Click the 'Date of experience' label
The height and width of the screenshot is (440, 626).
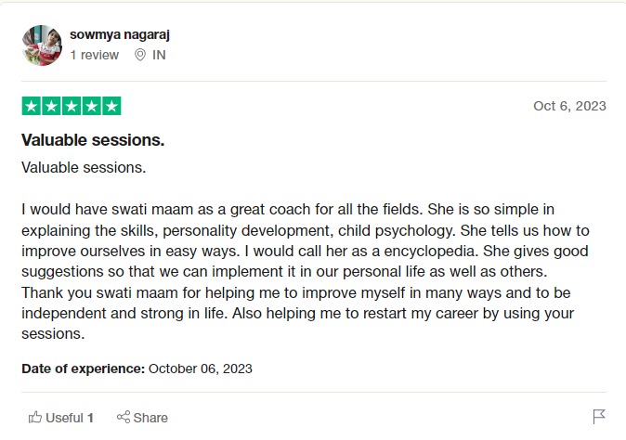(x=83, y=369)
